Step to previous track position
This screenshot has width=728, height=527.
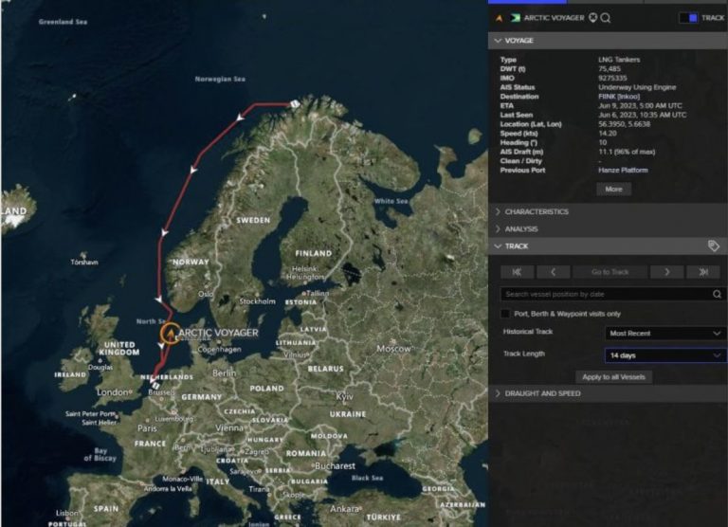click(553, 272)
